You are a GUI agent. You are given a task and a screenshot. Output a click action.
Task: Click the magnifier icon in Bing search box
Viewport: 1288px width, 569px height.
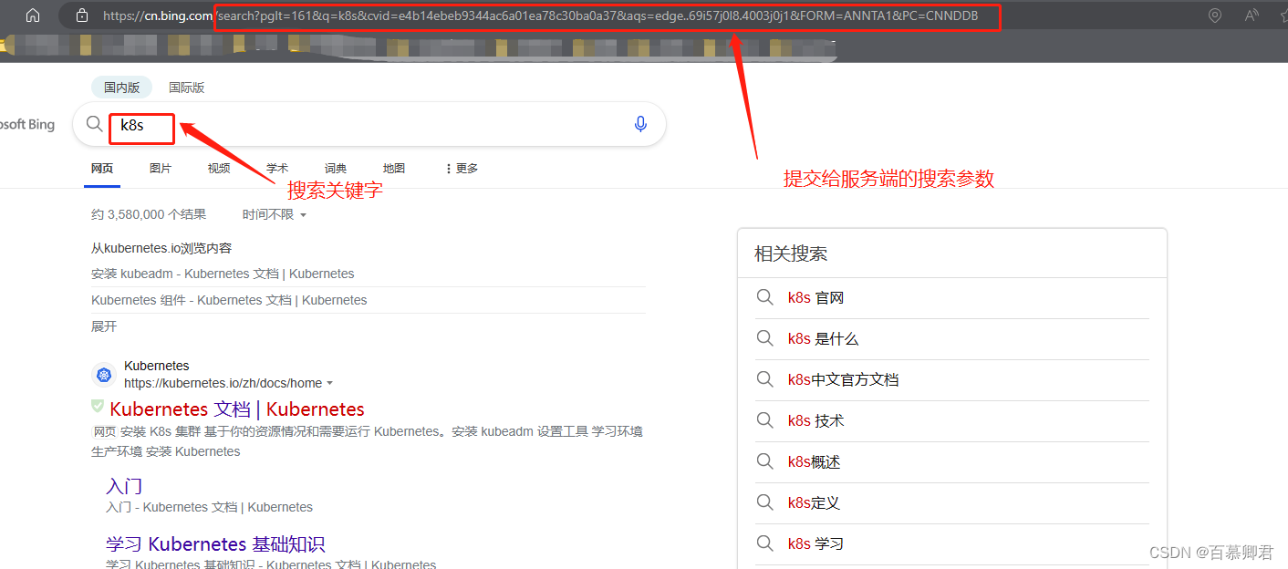[94, 124]
